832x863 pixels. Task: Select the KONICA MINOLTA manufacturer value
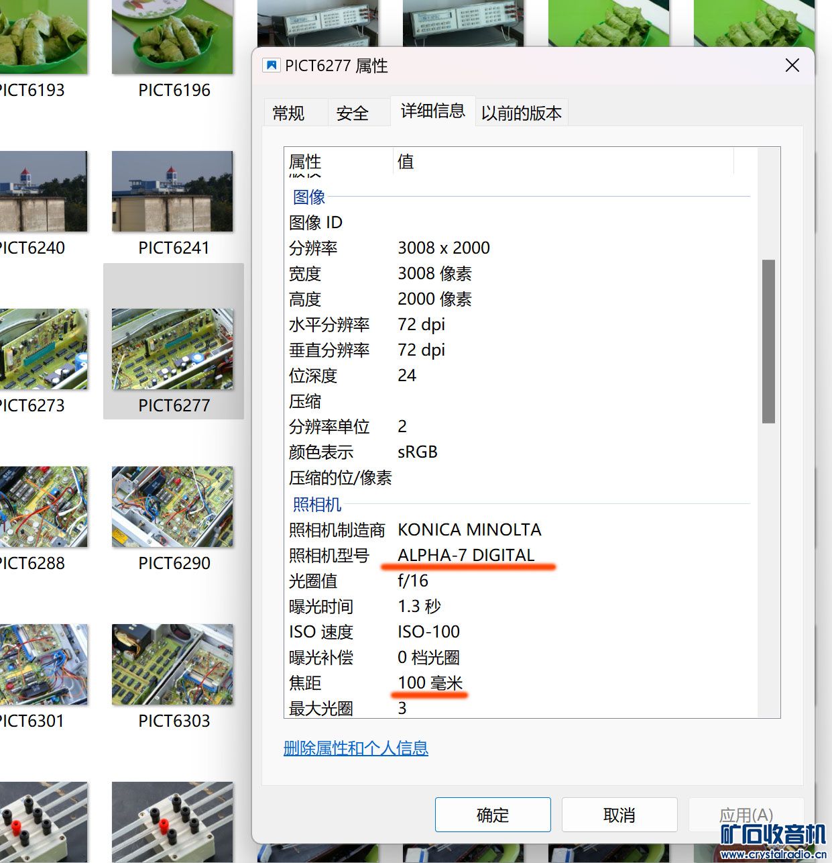[x=469, y=529]
